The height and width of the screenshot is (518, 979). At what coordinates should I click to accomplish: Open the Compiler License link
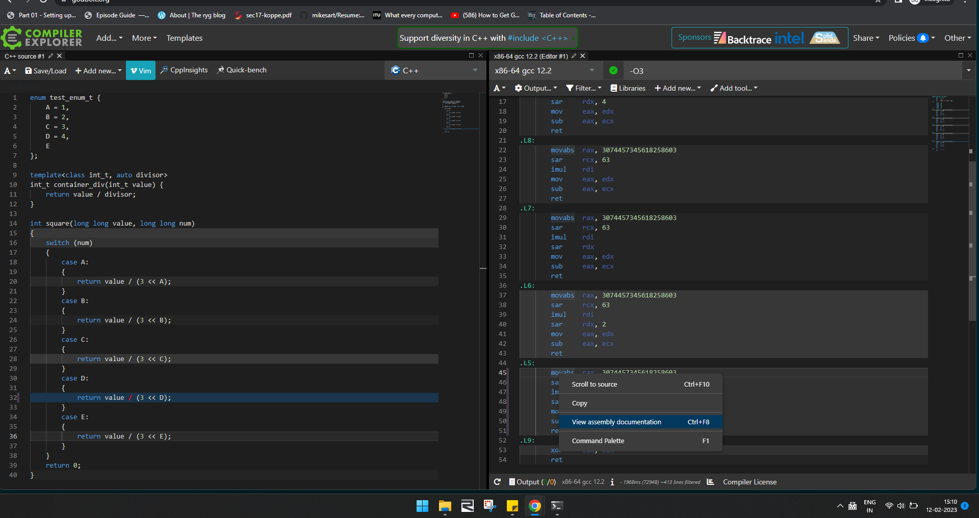[x=750, y=481]
